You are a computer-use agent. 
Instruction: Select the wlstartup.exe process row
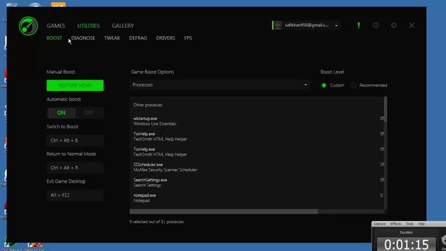tap(257, 121)
